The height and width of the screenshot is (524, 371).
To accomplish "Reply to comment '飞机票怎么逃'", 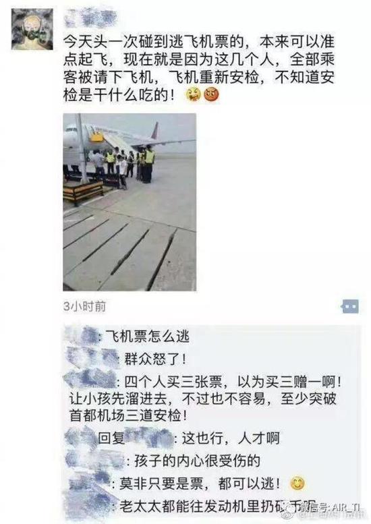I will (148, 337).
